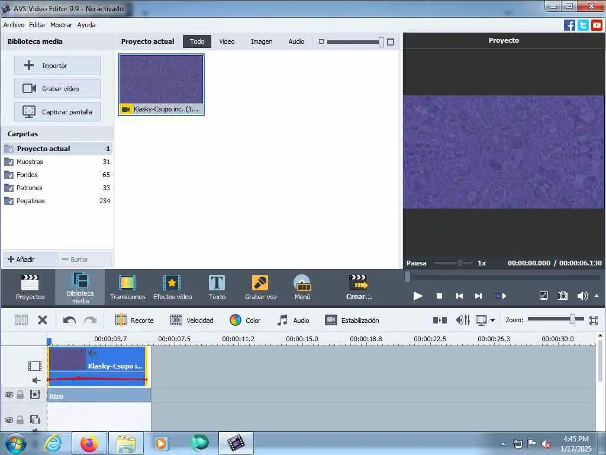The image size is (606, 455).
Task: Open the Editar menu
Action: (37, 25)
